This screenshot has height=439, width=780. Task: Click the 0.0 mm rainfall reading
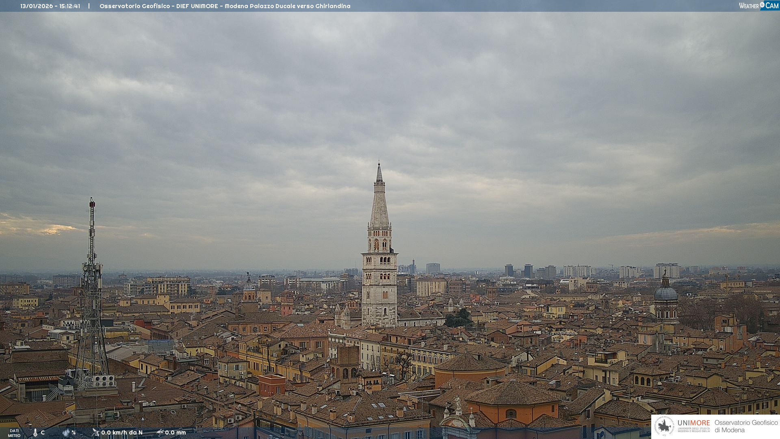[175, 432]
